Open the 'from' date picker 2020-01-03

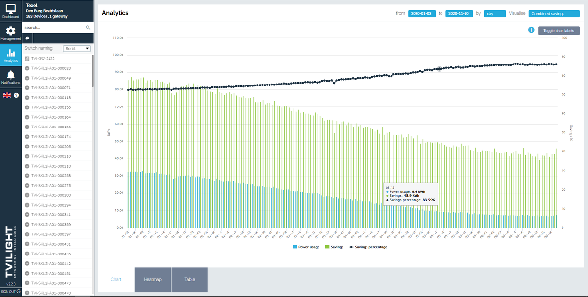(x=422, y=13)
